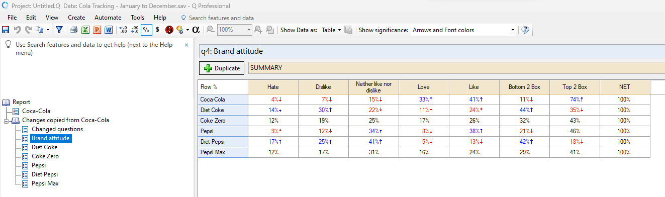This screenshot has height=197, width=665.
Task: Select Coke Zero in the report tree
Action: [45, 156]
